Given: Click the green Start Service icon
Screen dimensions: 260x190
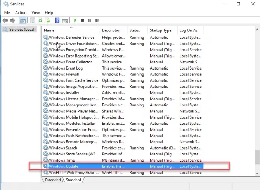Looking at the screenshot, I should (x=75, y=21).
